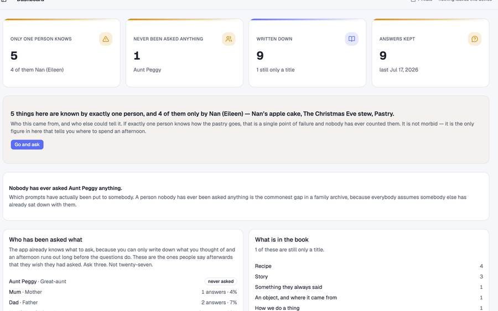Click the open book icon on Written Down card

tap(351, 39)
